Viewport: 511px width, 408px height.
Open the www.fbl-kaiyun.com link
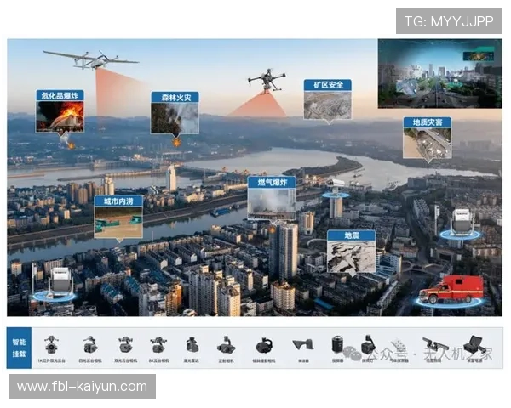pyautogui.click(x=82, y=387)
